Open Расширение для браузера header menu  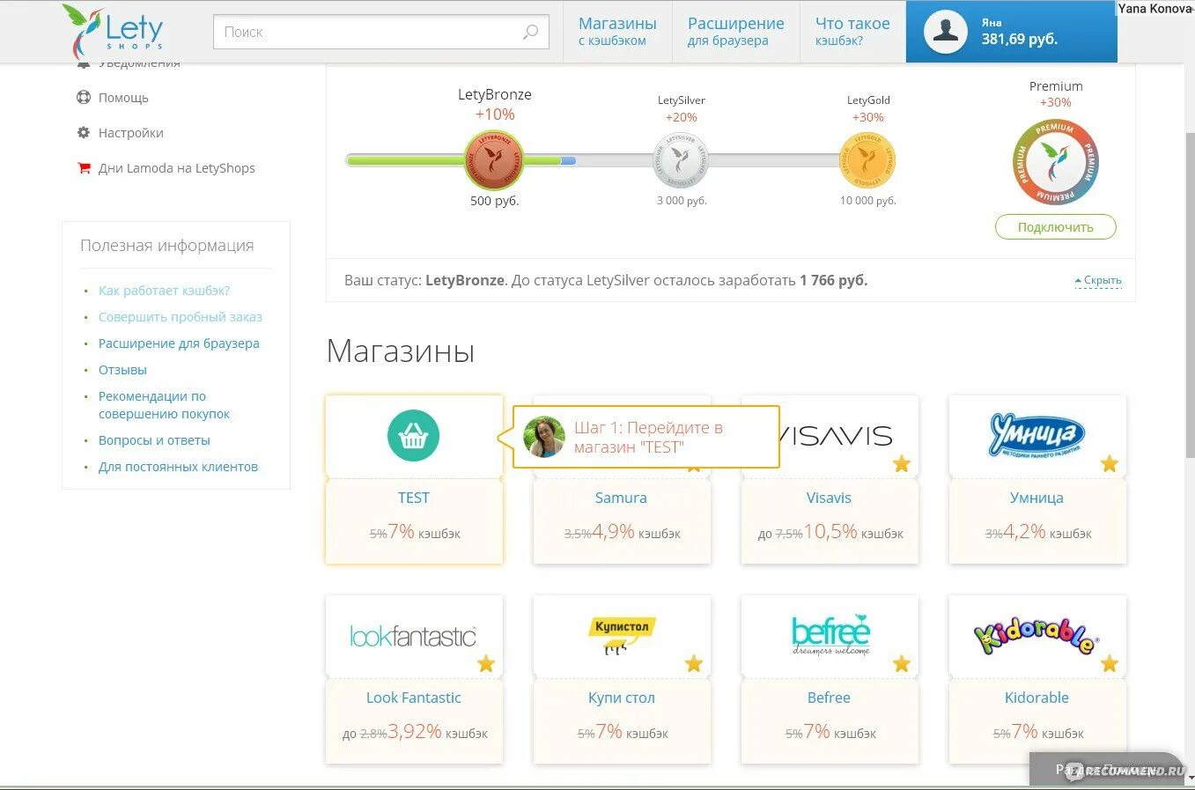coord(736,32)
